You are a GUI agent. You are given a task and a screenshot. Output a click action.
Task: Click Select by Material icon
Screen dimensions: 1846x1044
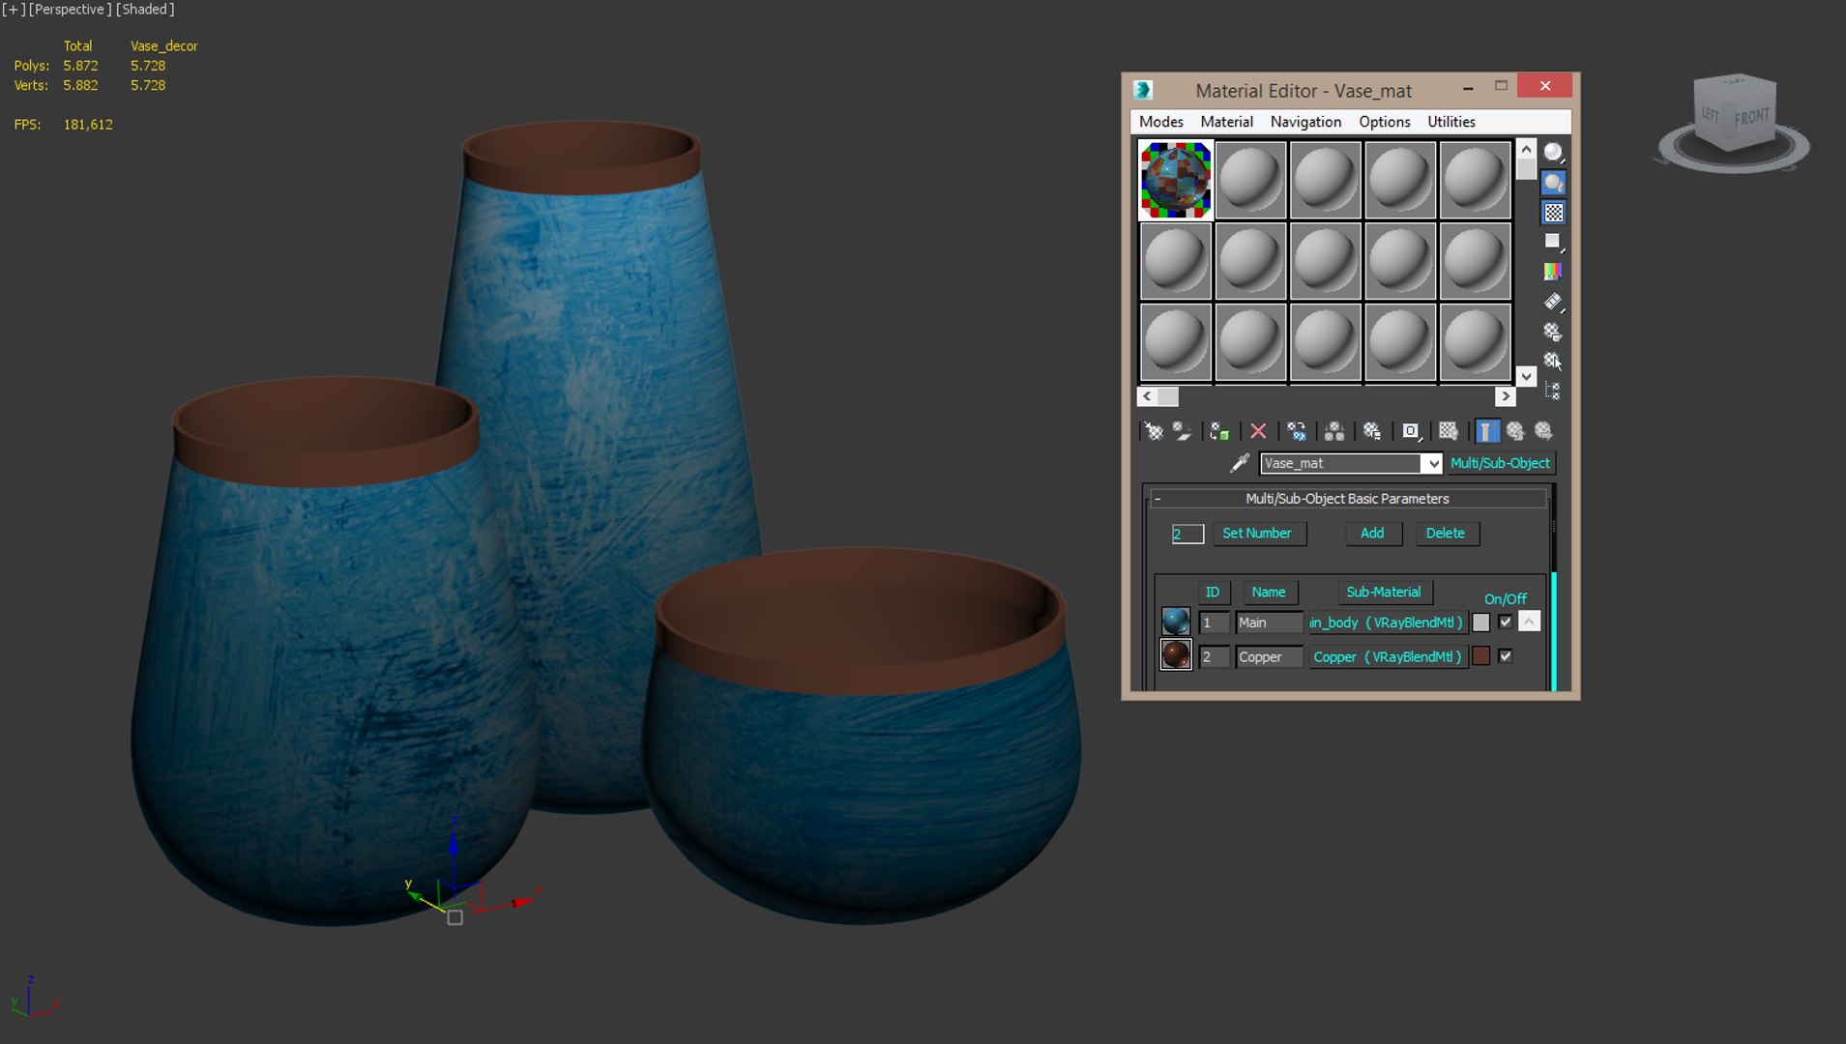tap(1553, 362)
